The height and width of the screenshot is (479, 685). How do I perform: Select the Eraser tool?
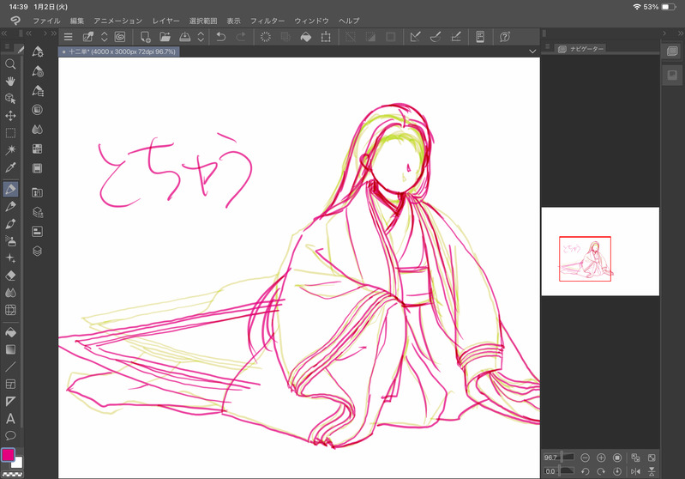click(x=10, y=276)
